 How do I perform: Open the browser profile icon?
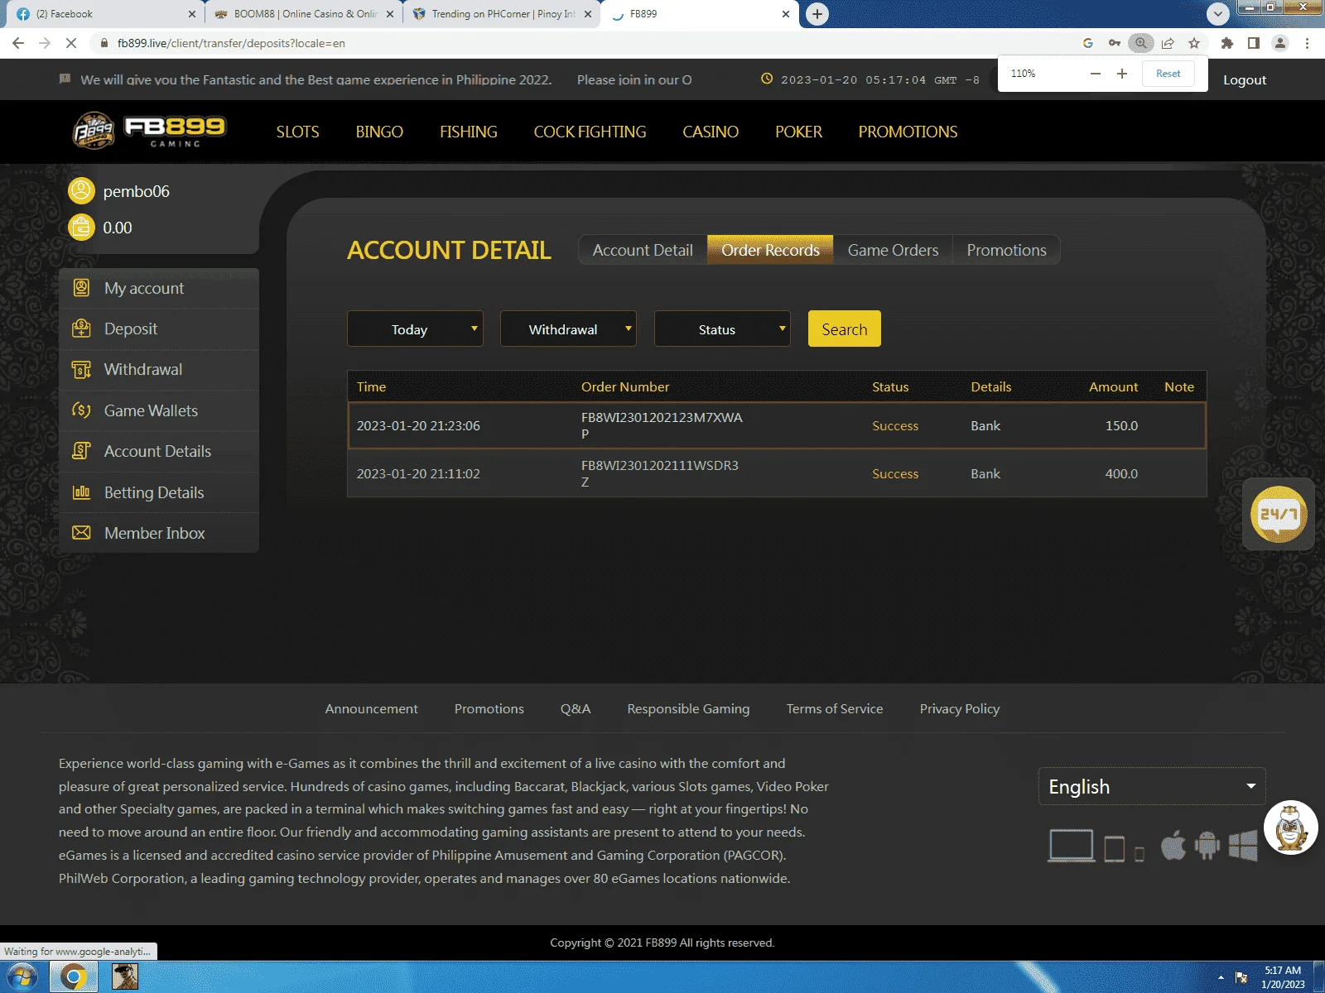(1280, 43)
